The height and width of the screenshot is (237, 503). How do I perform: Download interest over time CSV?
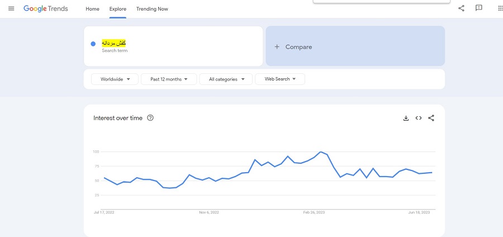[x=406, y=118]
